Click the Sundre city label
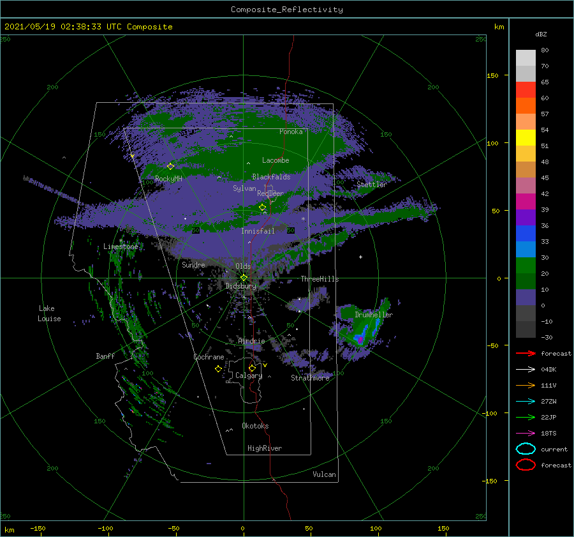The width and height of the screenshot is (574, 537). coord(193,264)
